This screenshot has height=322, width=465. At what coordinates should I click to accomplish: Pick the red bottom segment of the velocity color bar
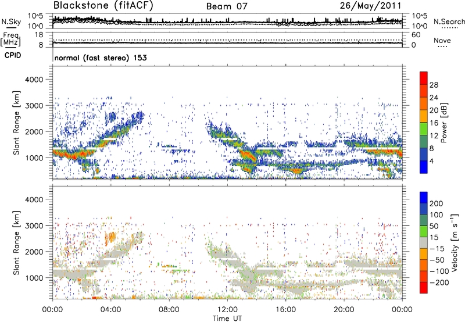coord(424,288)
